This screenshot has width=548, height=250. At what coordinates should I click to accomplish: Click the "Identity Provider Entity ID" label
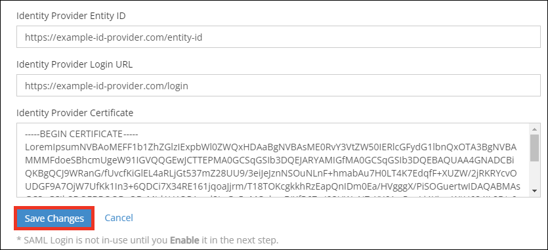pos(71,16)
